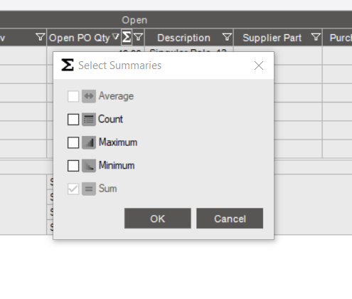Click the Count summary icon
Image resolution: width=352 pixels, height=299 pixels.
tap(89, 120)
